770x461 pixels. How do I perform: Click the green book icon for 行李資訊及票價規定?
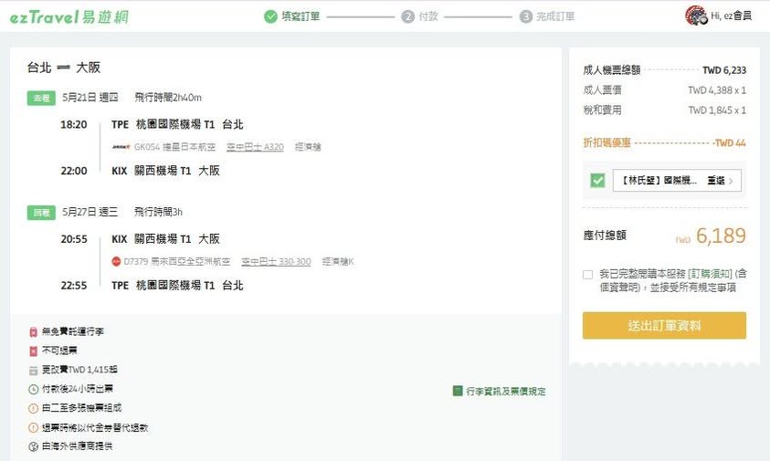point(458,391)
